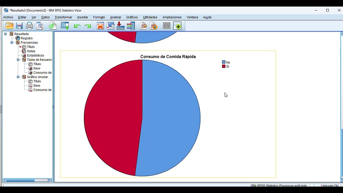Collapse the Gráfico circular node
The width and height of the screenshot is (343, 193).
pyautogui.click(x=18, y=77)
